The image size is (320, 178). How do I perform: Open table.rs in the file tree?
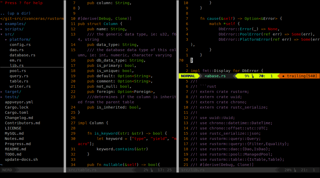click(19, 81)
